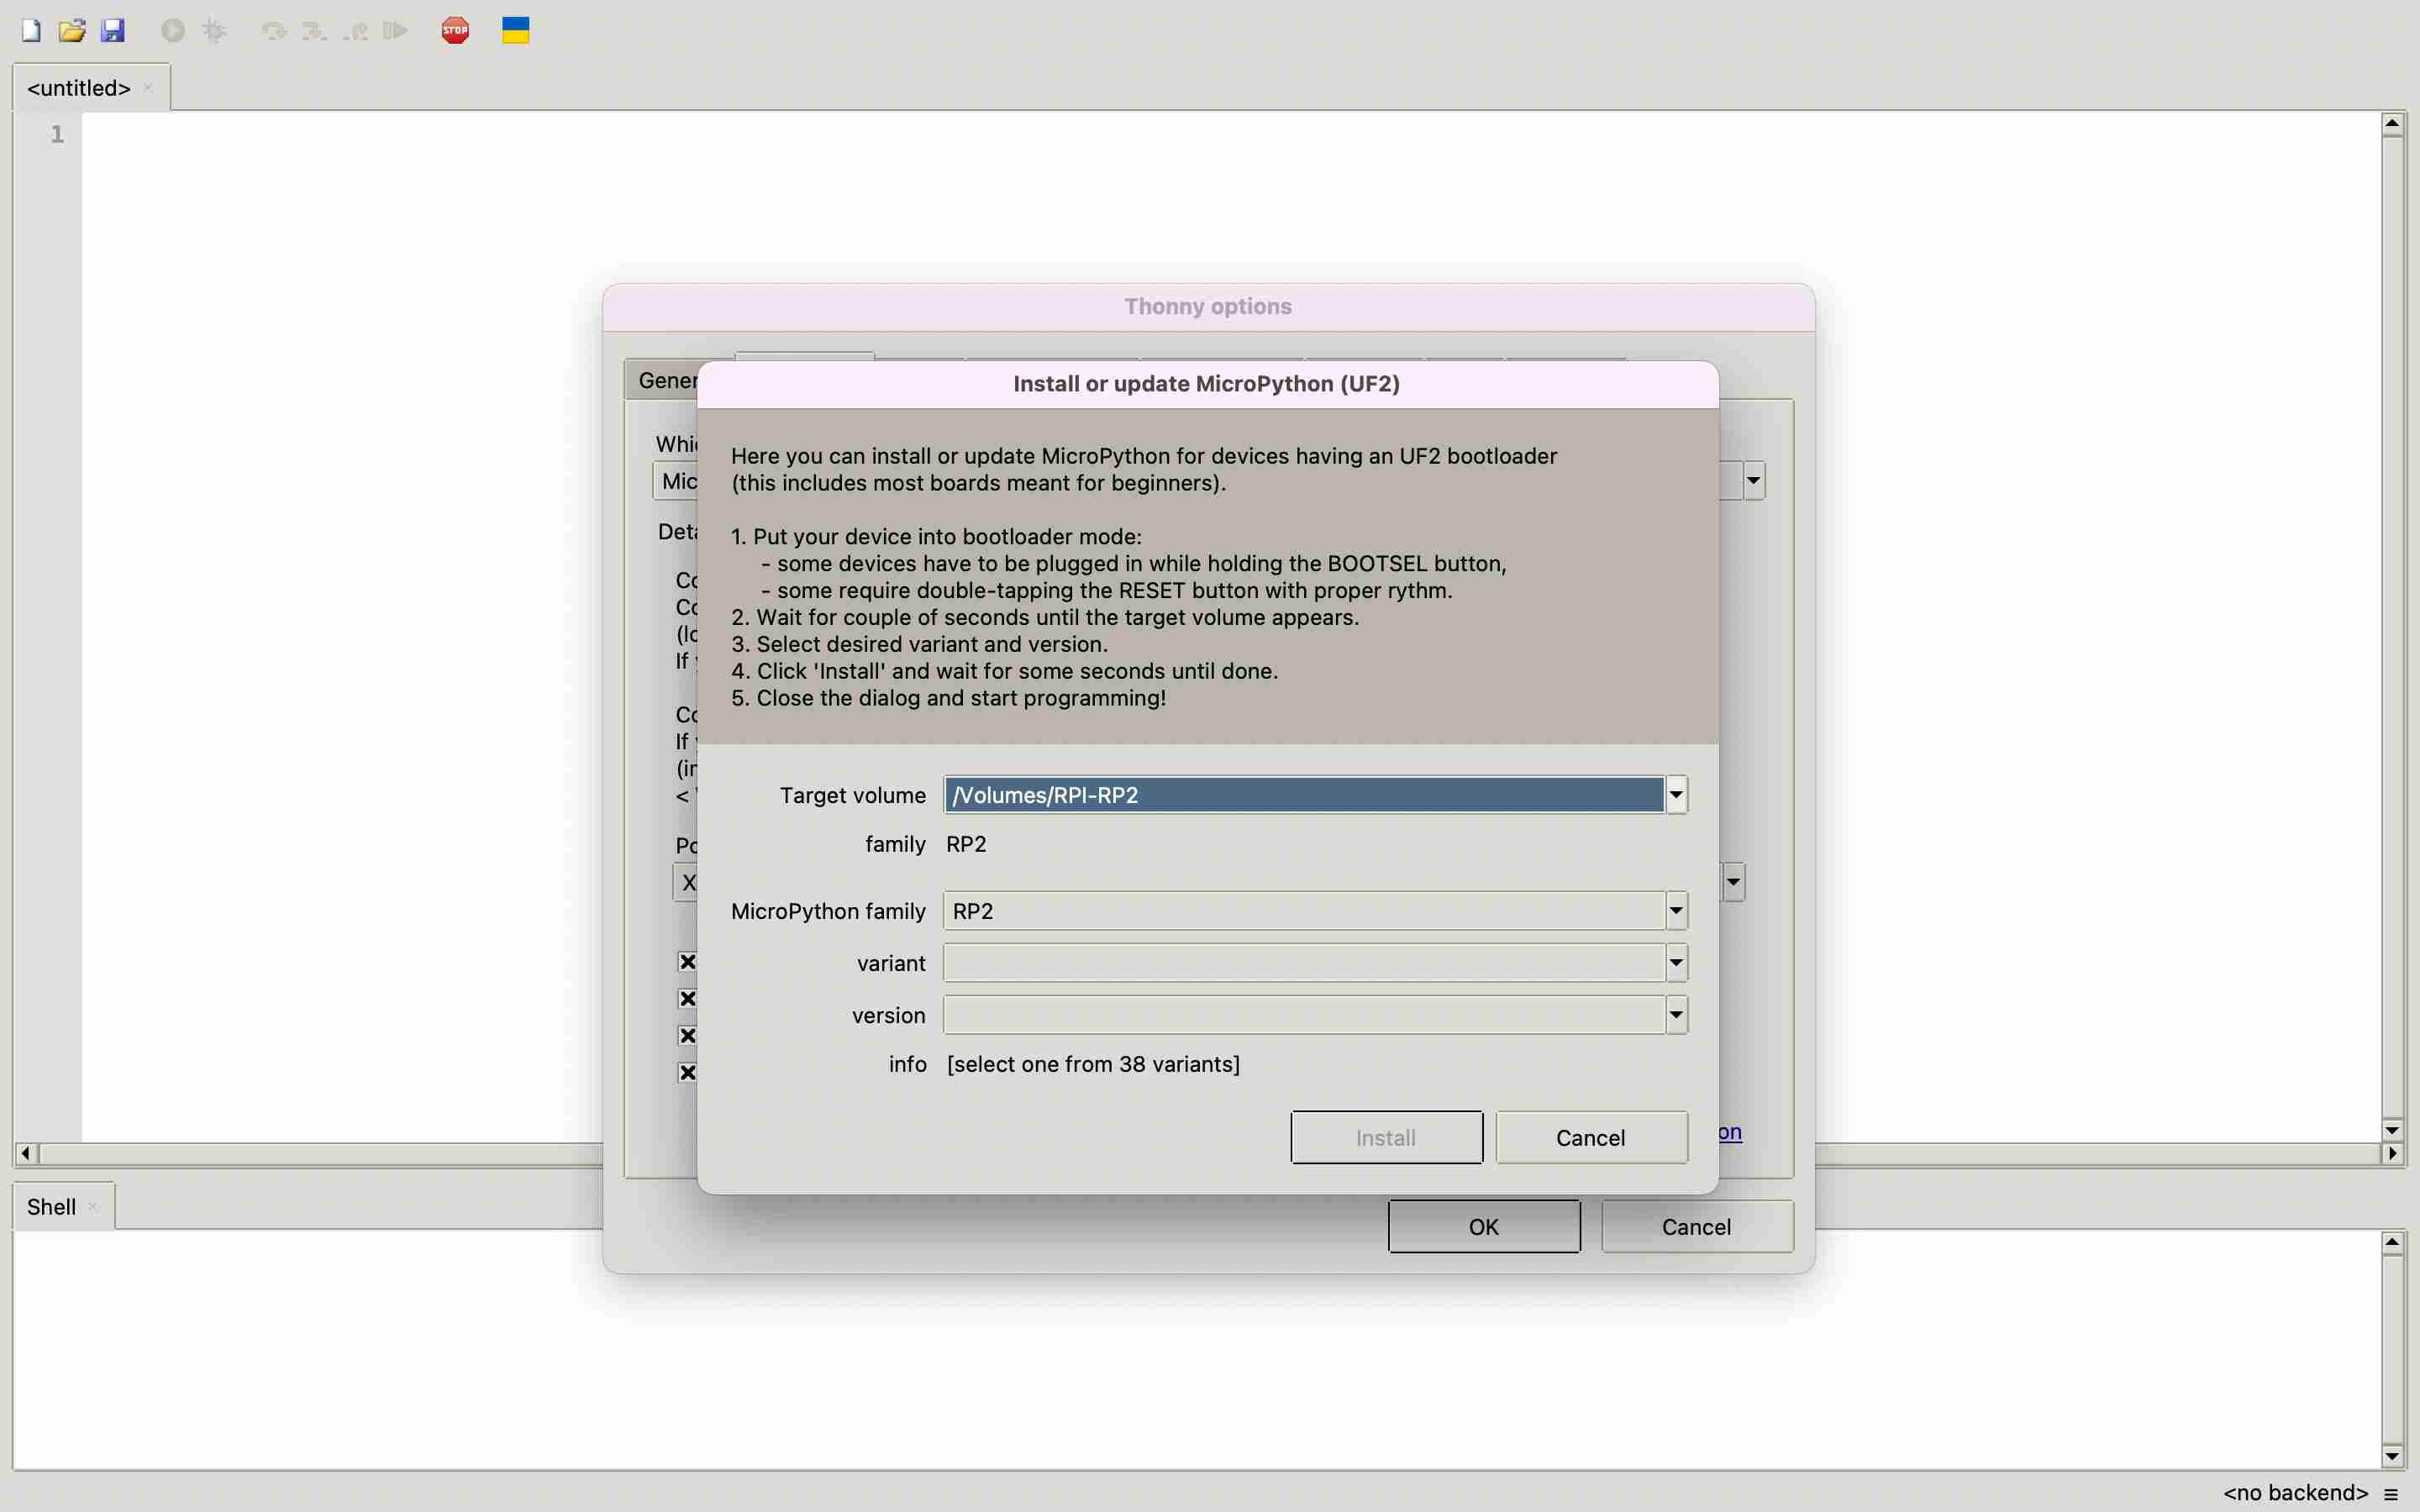Open the MicroPython family dropdown arrow
The image size is (2420, 1512).
[1677, 911]
